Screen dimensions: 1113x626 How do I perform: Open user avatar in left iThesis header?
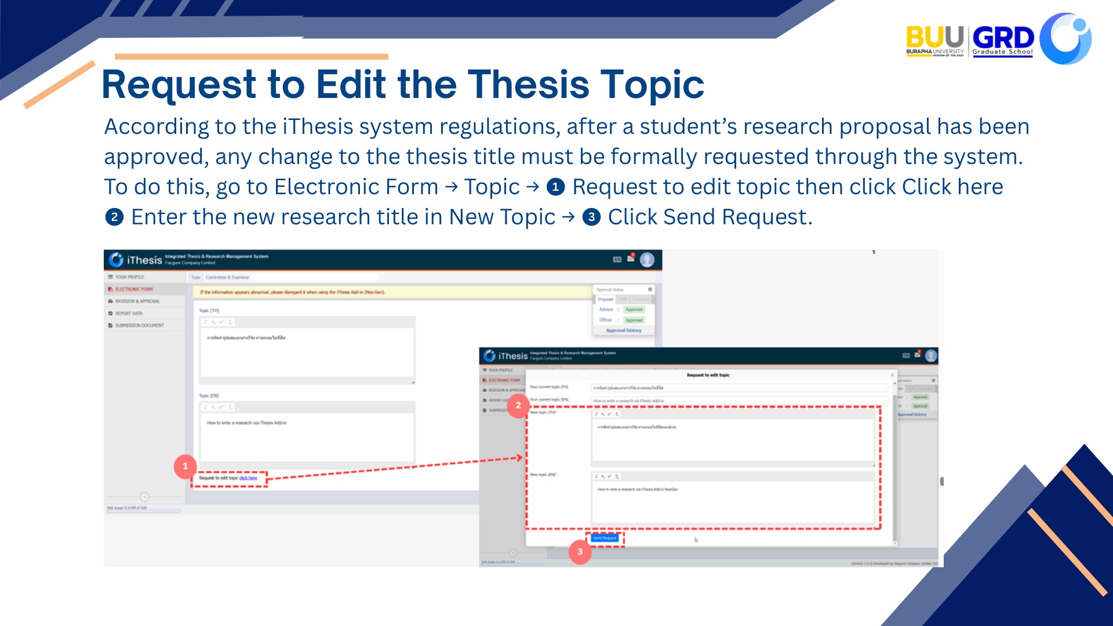pos(648,260)
